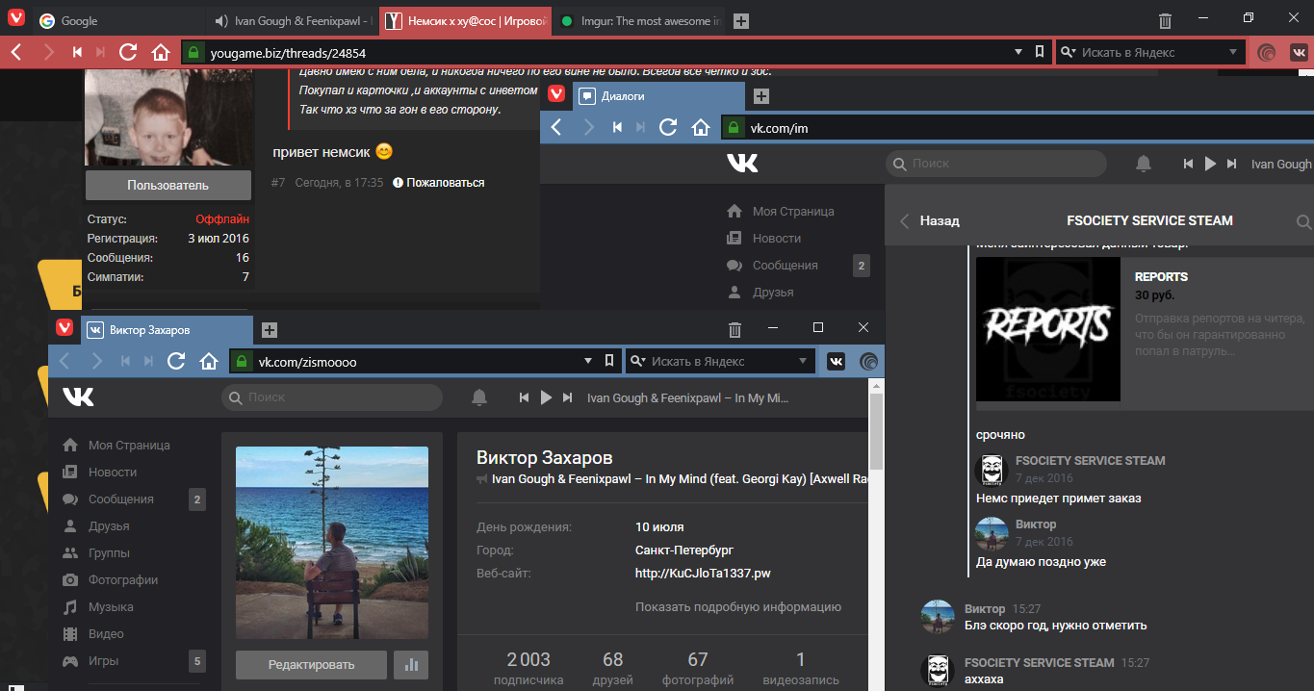Click the Показать подробную информацию link
The height and width of the screenshot is (691, 1314).
pyautogui.click(x=737, y=607)
